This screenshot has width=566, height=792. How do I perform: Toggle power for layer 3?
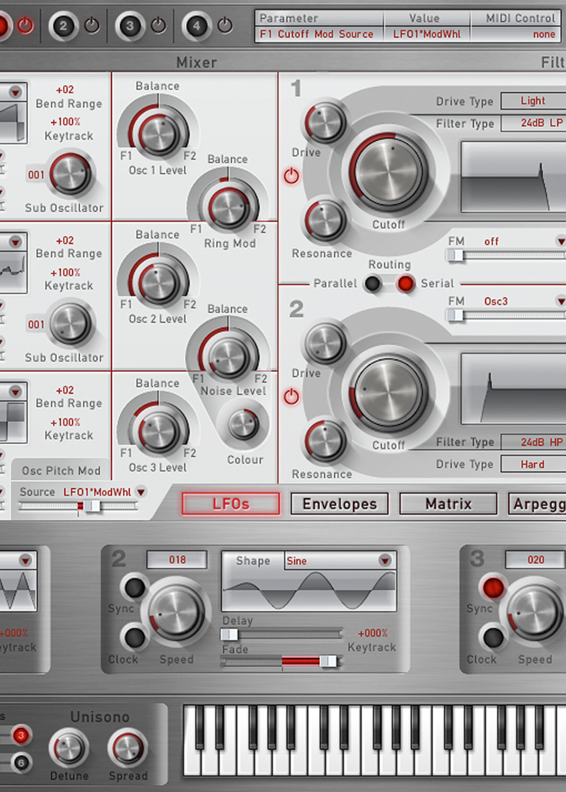[x=158, y=25]
